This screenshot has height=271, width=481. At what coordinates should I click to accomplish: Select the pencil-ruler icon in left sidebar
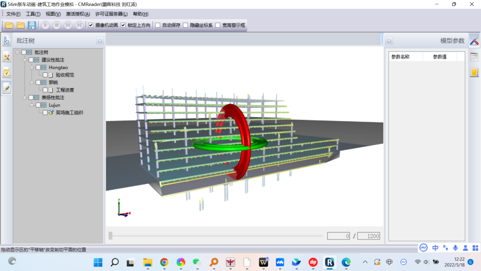6,57
